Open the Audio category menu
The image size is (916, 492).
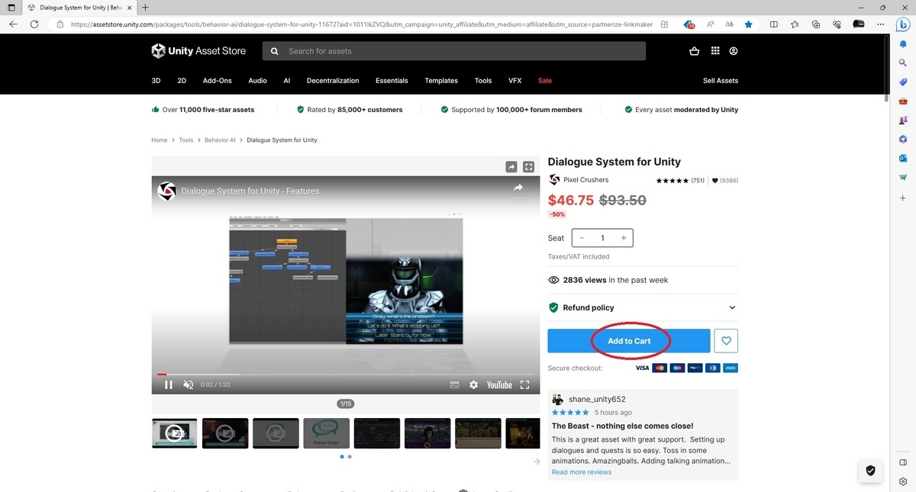coord(258,81)
